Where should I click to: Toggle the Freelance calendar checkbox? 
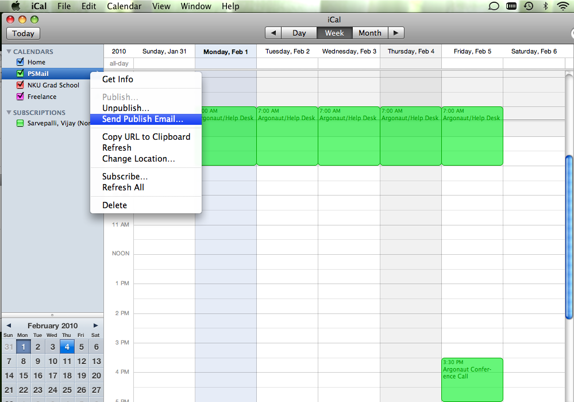click(x=20, y=97)
